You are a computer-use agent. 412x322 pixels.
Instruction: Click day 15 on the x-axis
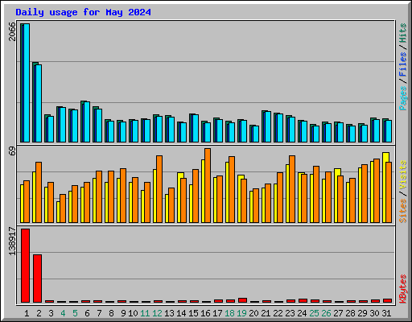click(x=193, y=313)
